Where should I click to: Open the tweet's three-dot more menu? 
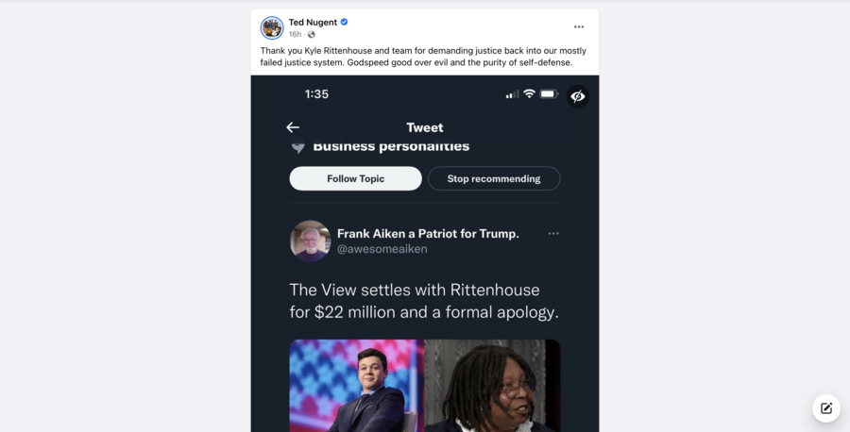click(553, 234)
